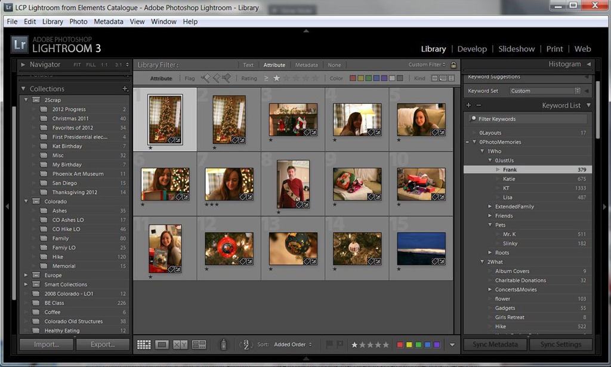Switch to Loupe view in the toolbar
Image resolution: width=611 pixels, height=367 pixels.
pos(162,344)
